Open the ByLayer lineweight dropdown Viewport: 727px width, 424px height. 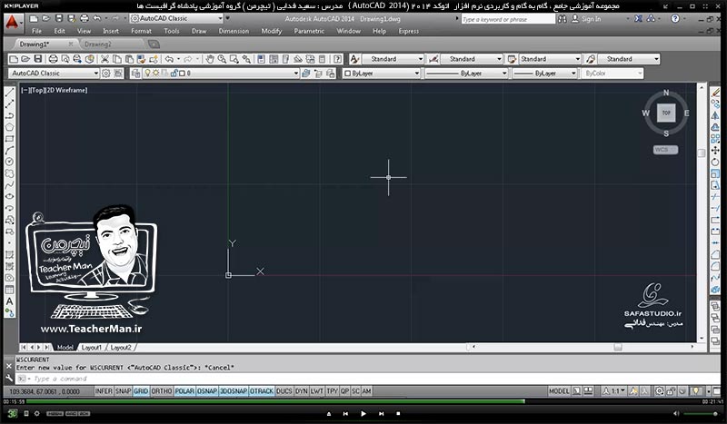(544, 74)
